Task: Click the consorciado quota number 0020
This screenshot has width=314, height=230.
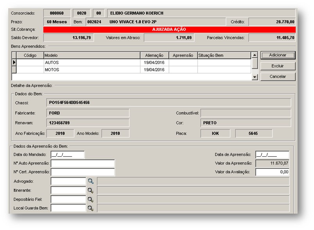Action: [81, 13]
